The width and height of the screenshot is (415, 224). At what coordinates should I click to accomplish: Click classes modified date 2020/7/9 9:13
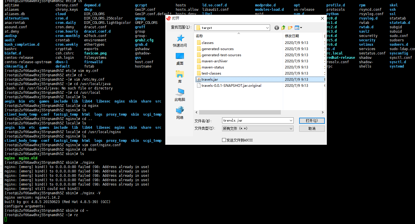tap(296, 43)
